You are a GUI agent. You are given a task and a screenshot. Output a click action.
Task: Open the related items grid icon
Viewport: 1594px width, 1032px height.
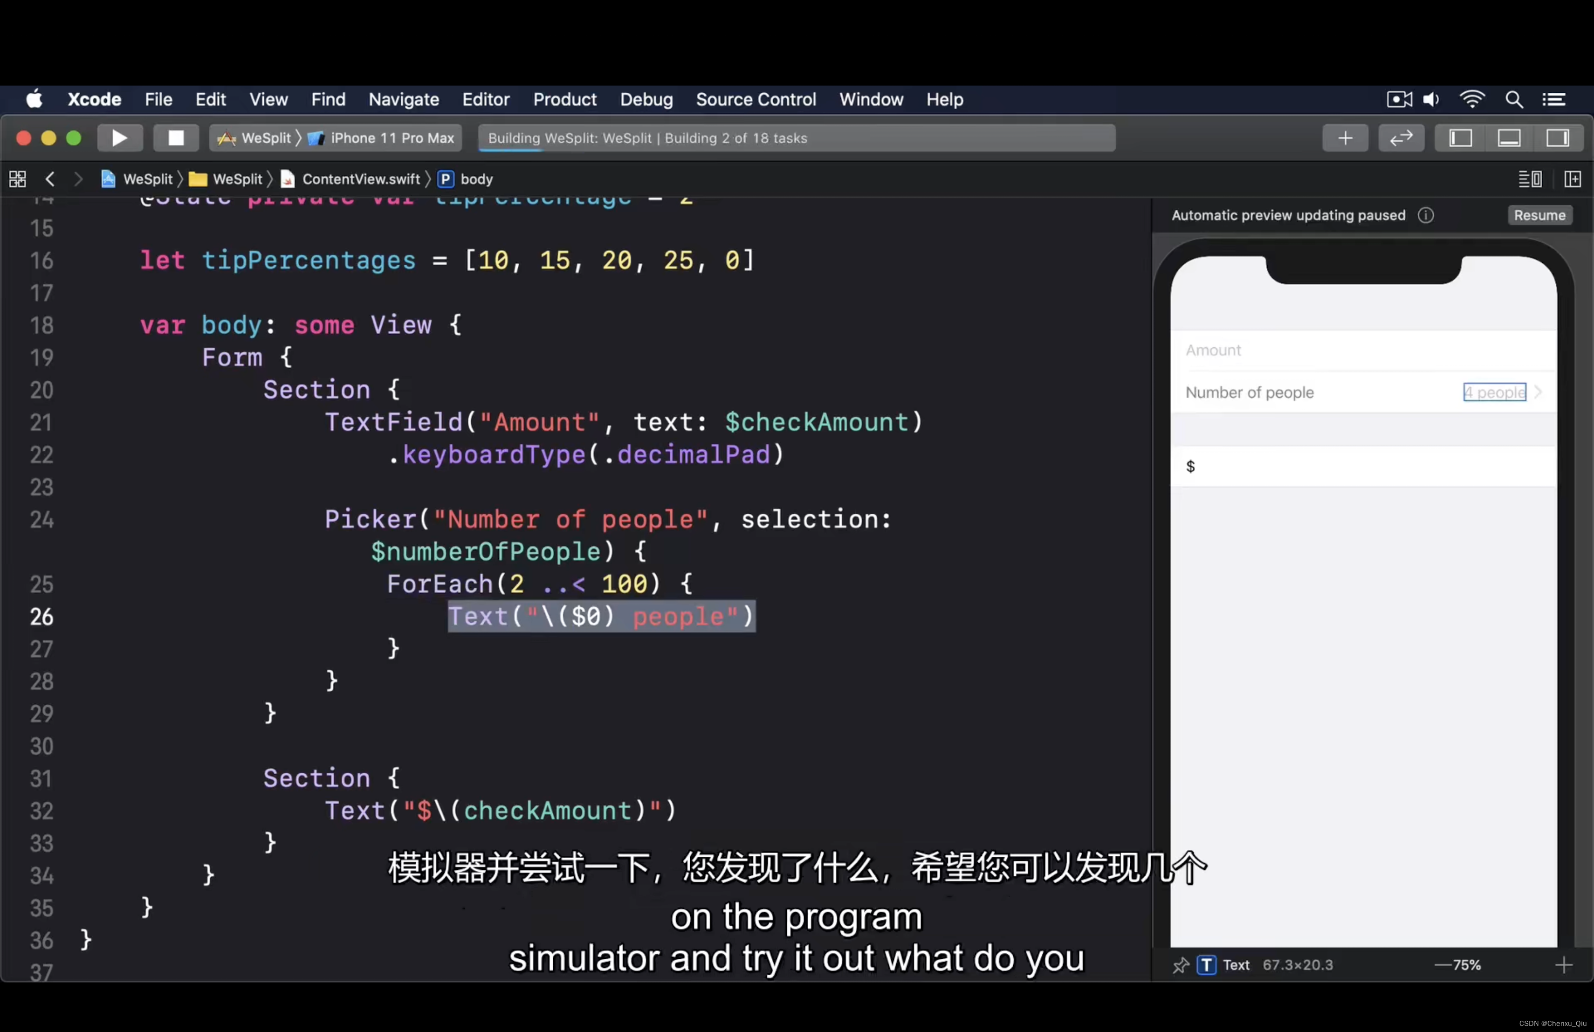pyautogui.click(x=17, y=179)
